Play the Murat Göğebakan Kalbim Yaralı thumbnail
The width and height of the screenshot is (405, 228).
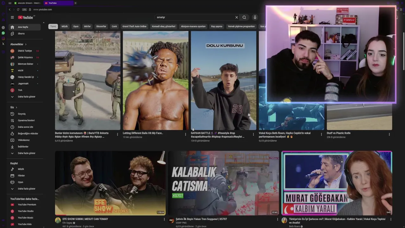(337, 183)
